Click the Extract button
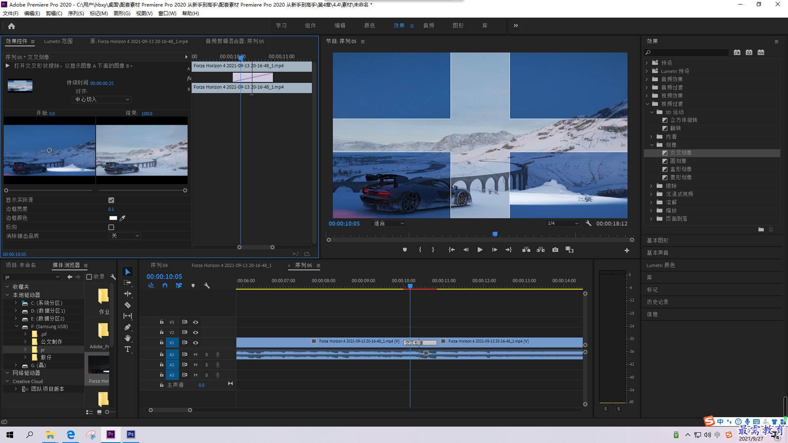 coord(541,250)
